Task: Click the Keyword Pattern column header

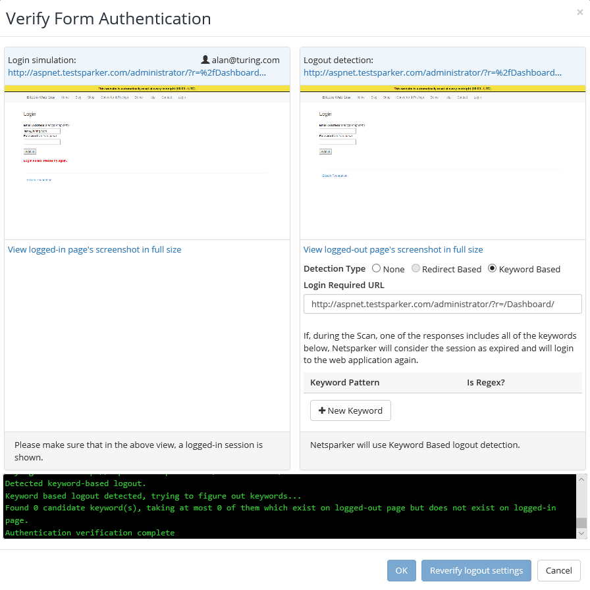Action: [x=345, y=382]
